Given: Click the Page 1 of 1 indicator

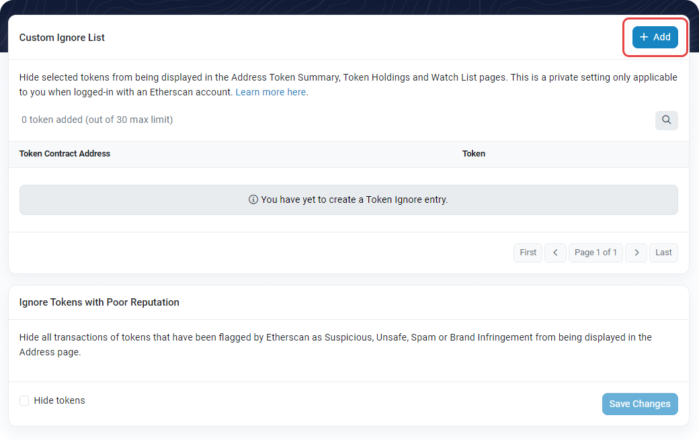Looking at the screenshot, I should click(595, 253).
